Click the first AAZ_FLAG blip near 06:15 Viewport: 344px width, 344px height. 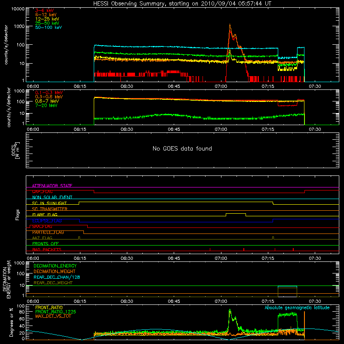point(79,238)
